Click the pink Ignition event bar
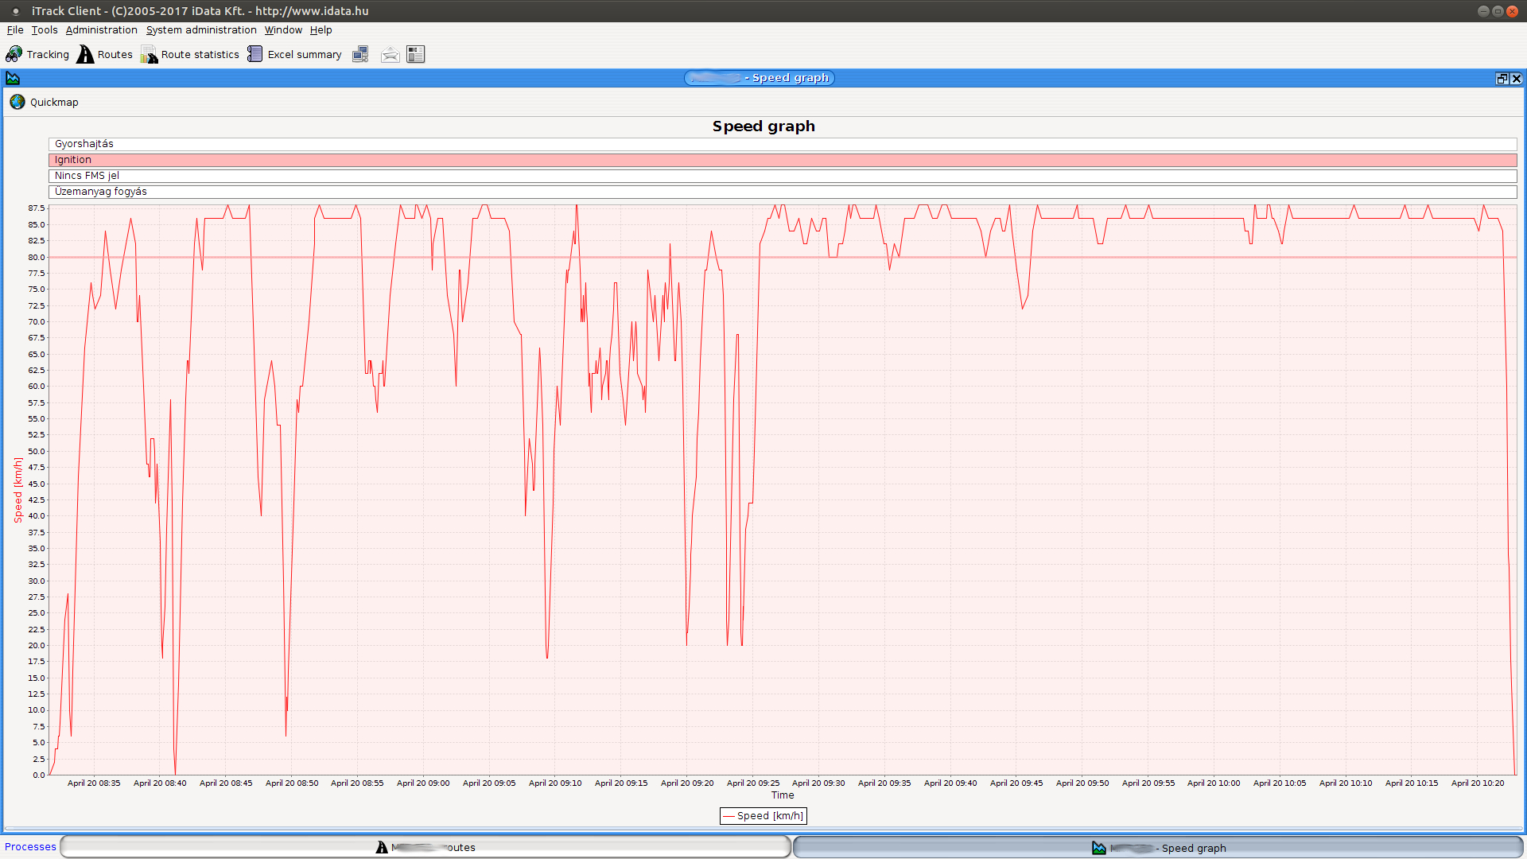The image size is (1527, 859). tap(783, 160)
